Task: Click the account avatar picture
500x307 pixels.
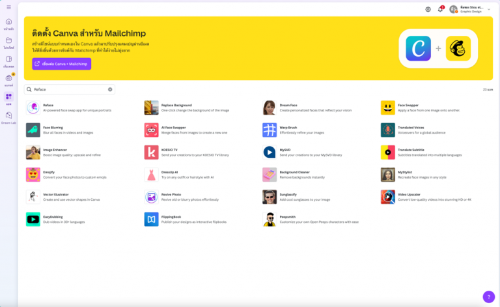Action: pos(453,10)
